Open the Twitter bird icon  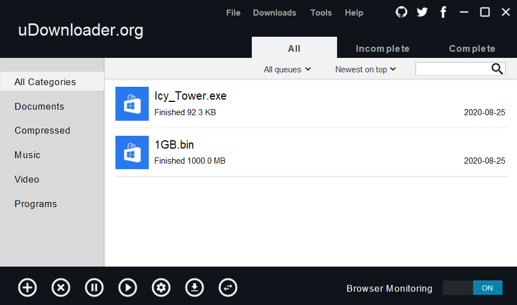(422, 12)
